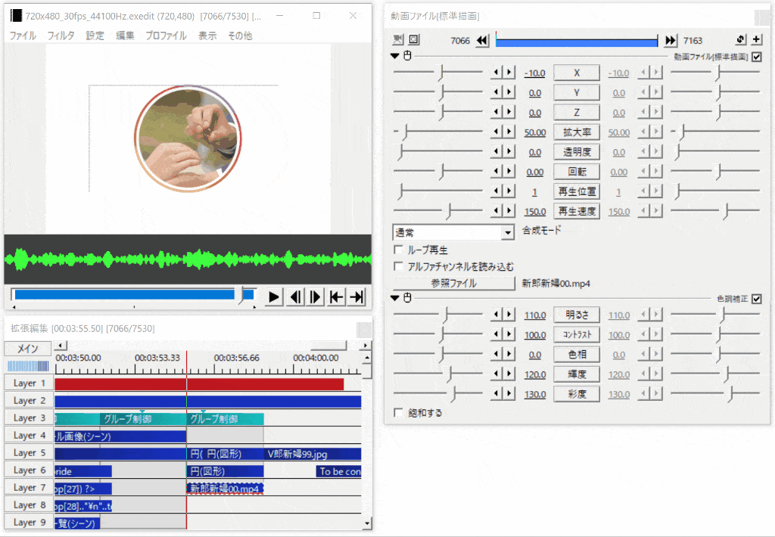Step forward one frame in preview
The image size is (775, 537).
point(316,296)
